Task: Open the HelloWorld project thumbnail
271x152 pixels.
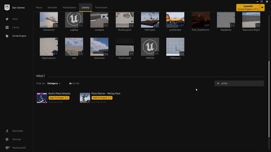Action: tap(49, 20)
